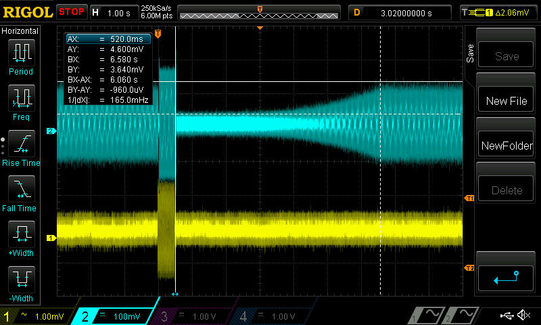
Task: Select the Period measurement icon
Action: click(21, 52)
